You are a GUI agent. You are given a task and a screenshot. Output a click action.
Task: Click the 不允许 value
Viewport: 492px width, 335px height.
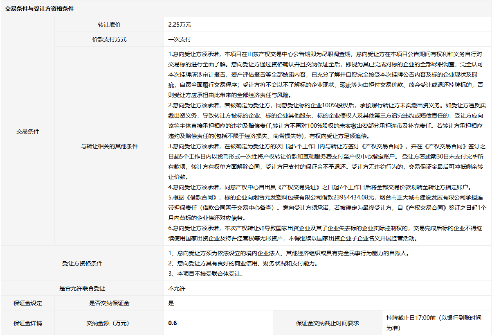[x=177, y=289]
